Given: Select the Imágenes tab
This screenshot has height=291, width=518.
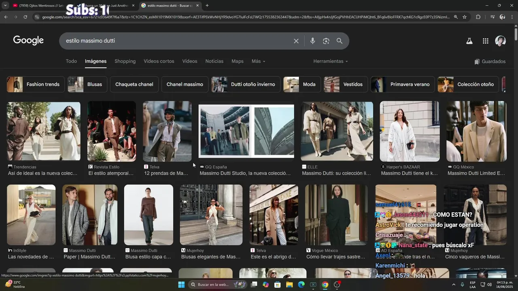Looking at the screenshot, I should click(x=96, y=61).
